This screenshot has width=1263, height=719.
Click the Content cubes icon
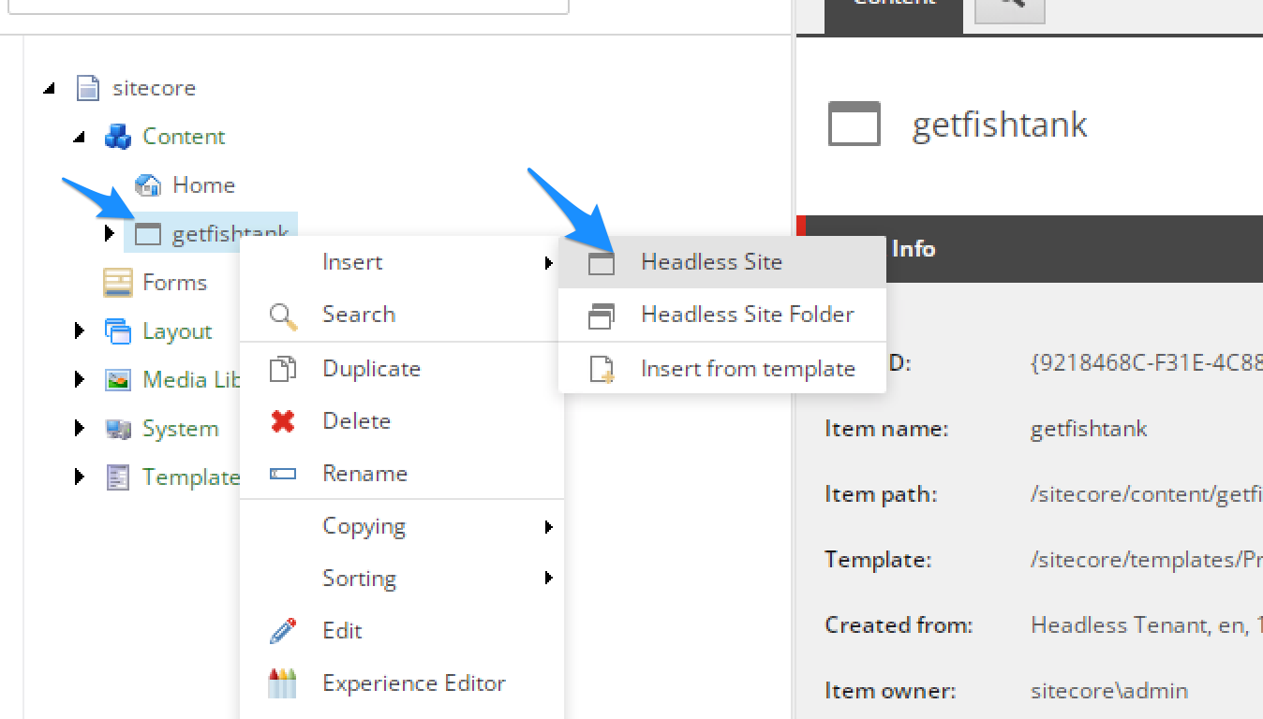118,137
